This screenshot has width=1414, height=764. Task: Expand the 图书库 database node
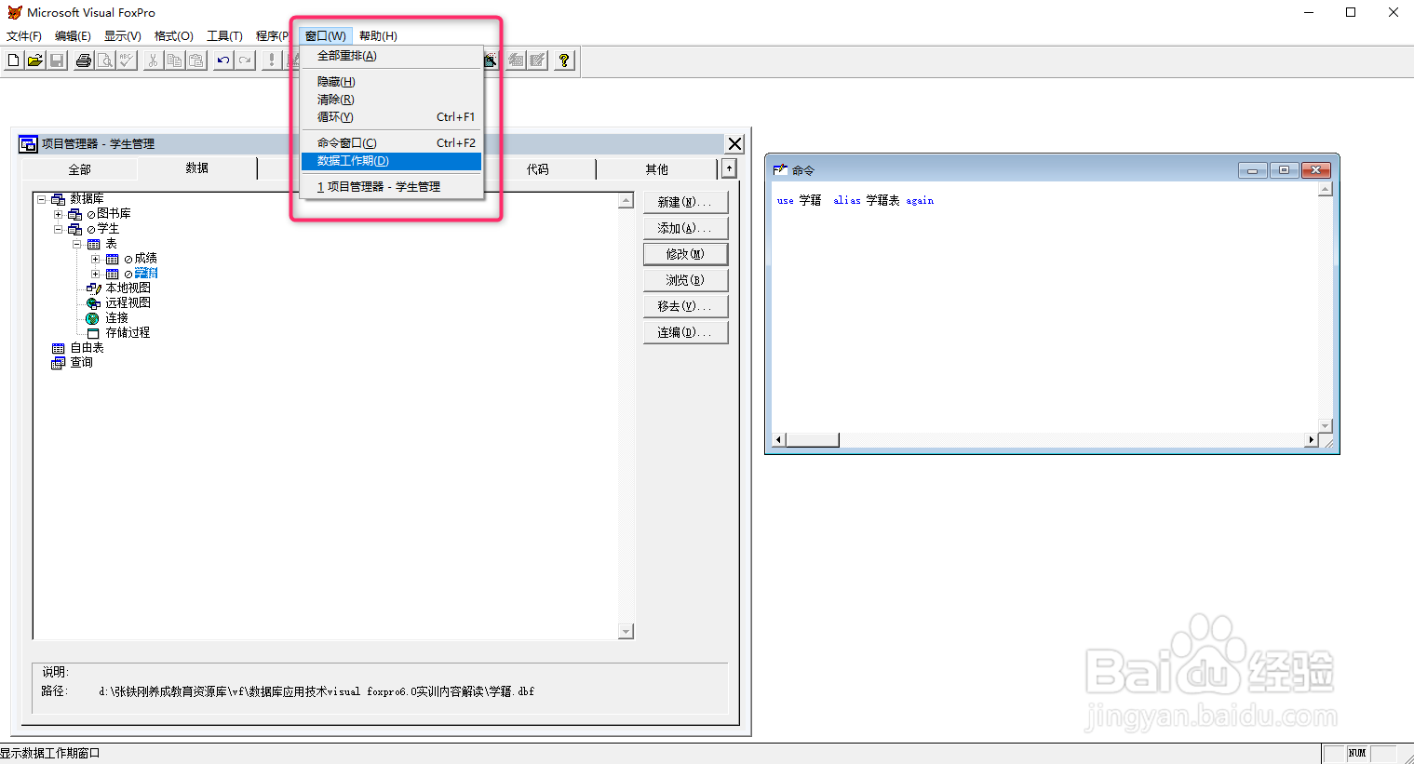point(58,214)
